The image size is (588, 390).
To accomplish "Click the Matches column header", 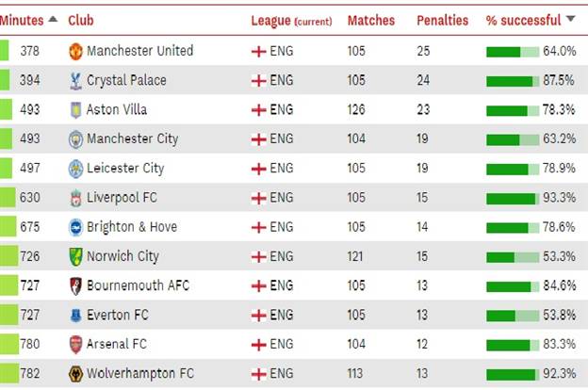I will [x=371, y=20].
